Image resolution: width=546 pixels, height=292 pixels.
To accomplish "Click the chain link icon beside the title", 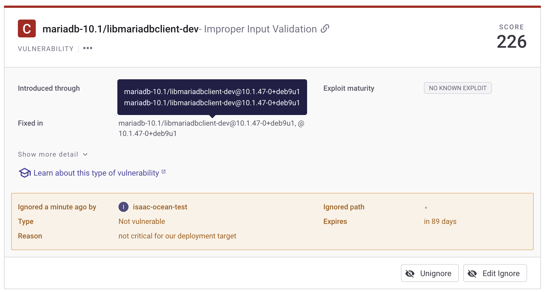I will click(x=325, y=29).
